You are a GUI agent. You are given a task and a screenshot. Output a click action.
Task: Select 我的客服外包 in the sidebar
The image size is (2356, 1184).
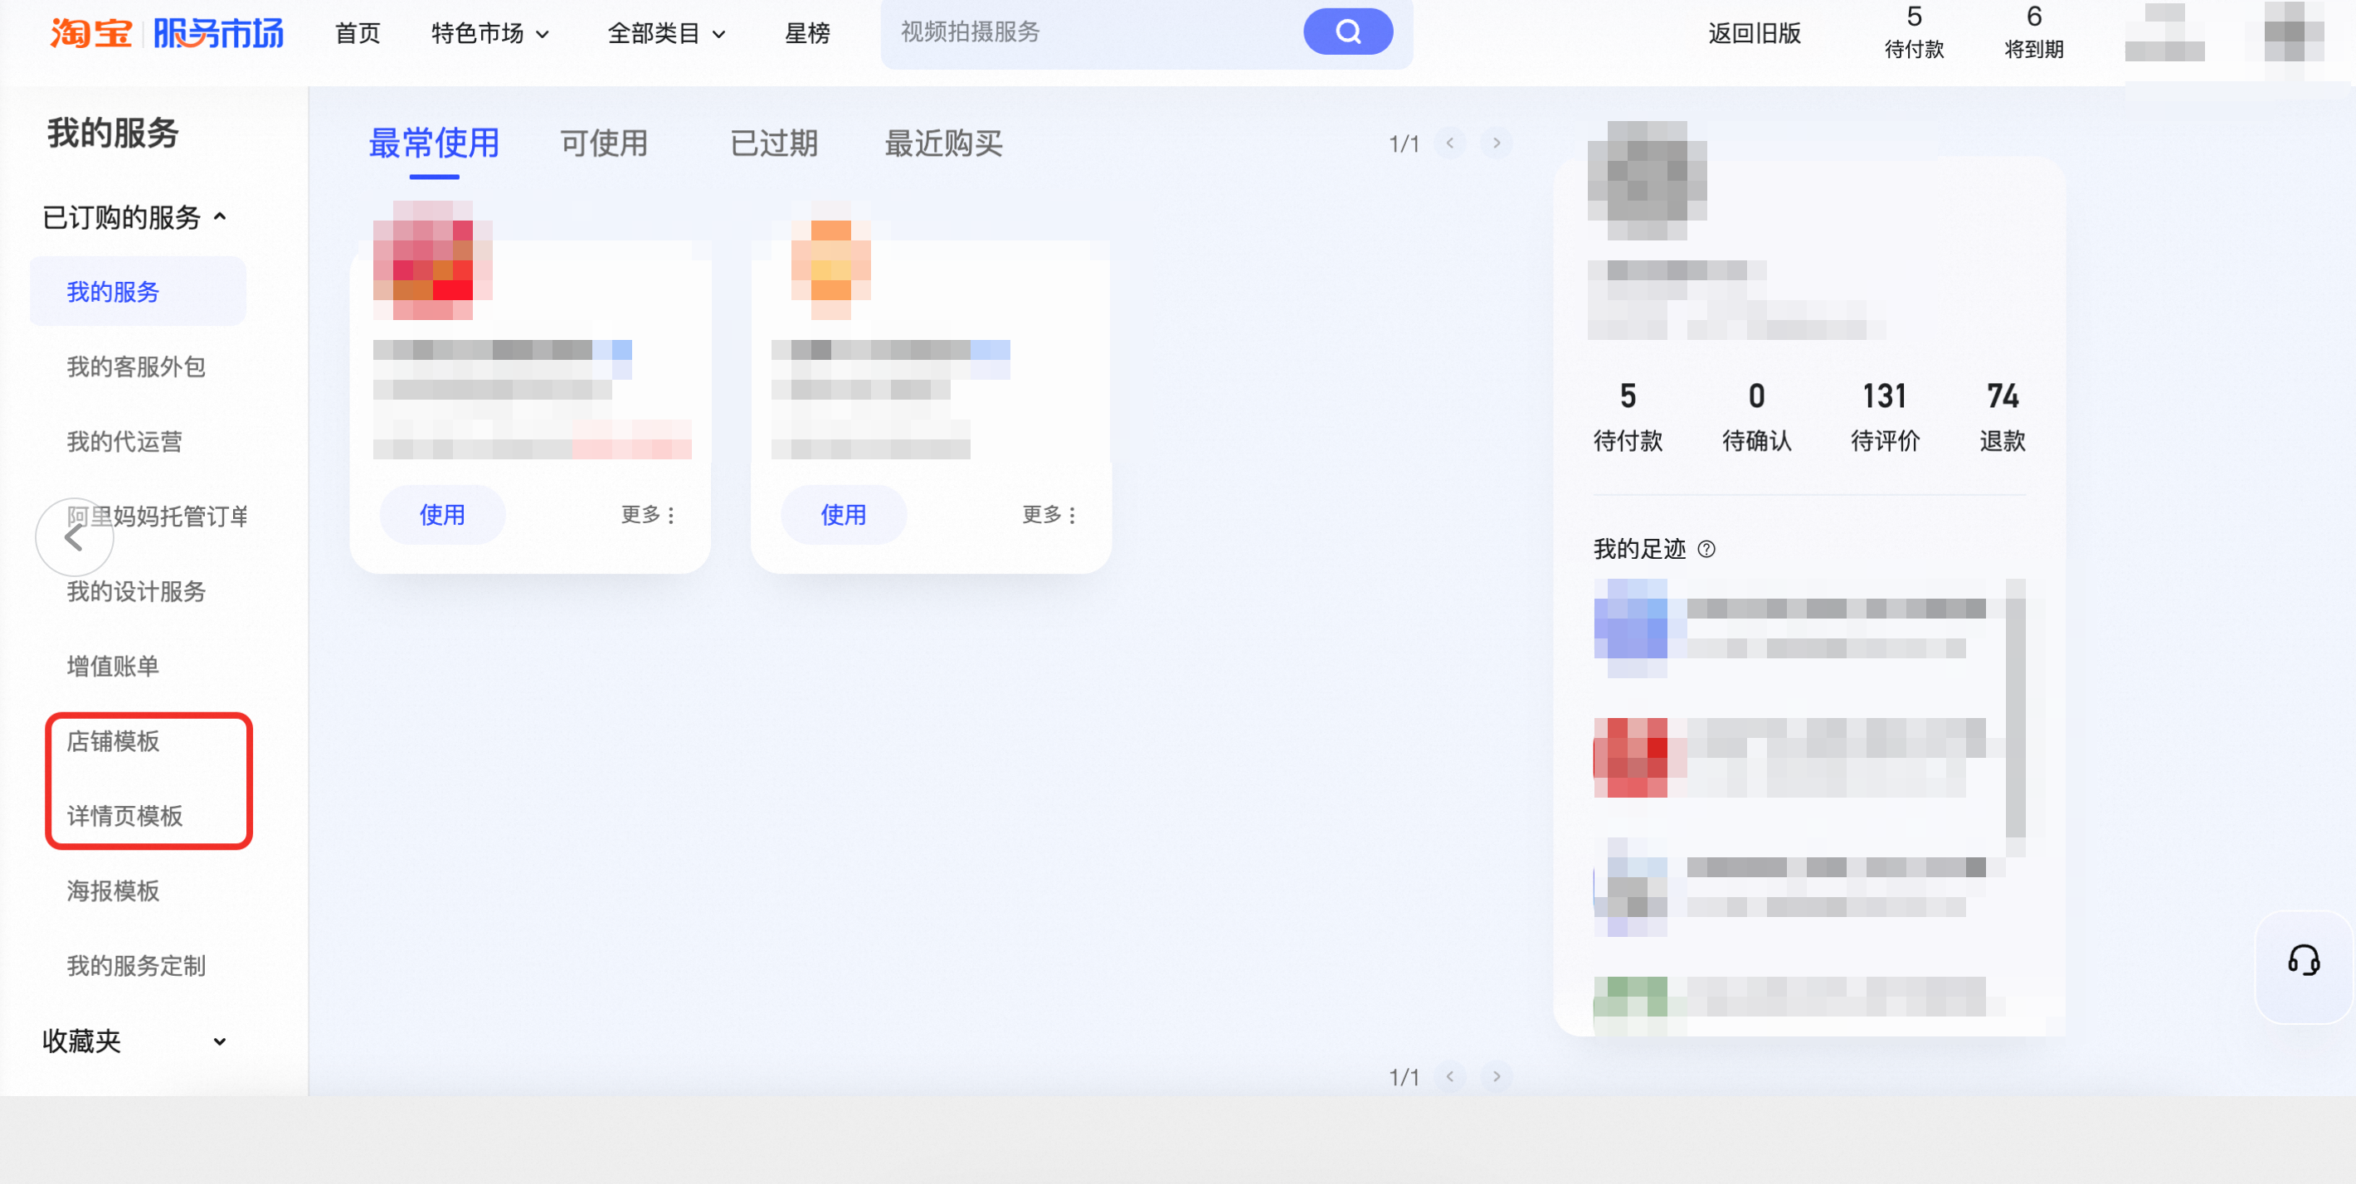(135, 366)
